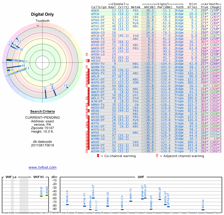Viewport: 224px width, 215px height.
Task: Click KDKA-DT callsign in the station table
Action: (x=98, y=17)
